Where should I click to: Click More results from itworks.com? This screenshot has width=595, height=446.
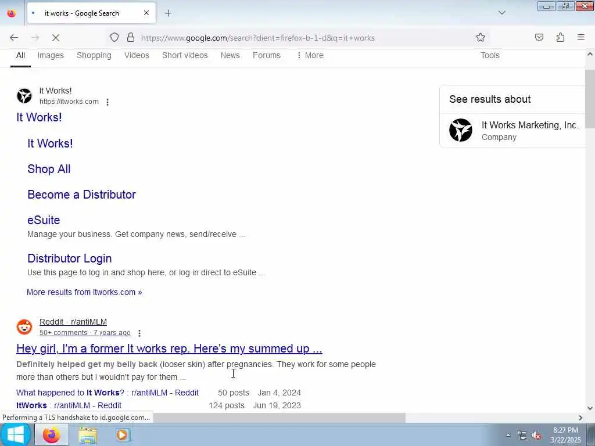coord(84,292)
